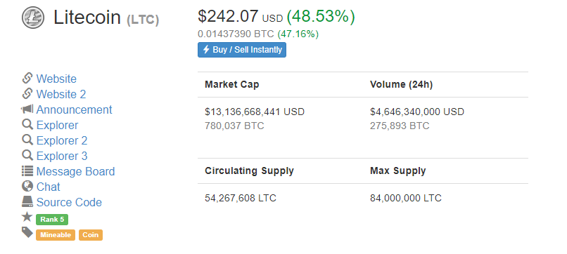Click the drive icon beside Source Code
This screenshot has width=567, height=254.
[27, 201]
